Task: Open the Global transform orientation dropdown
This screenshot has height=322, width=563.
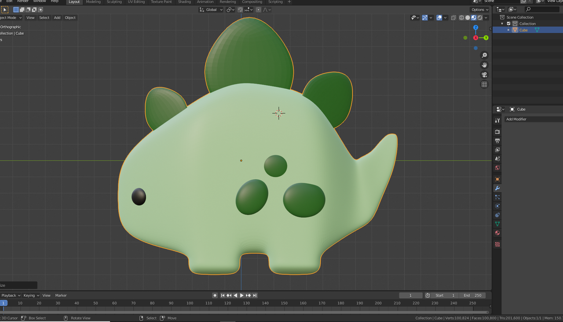Action: pyautogui.click(x=211, y=10)
